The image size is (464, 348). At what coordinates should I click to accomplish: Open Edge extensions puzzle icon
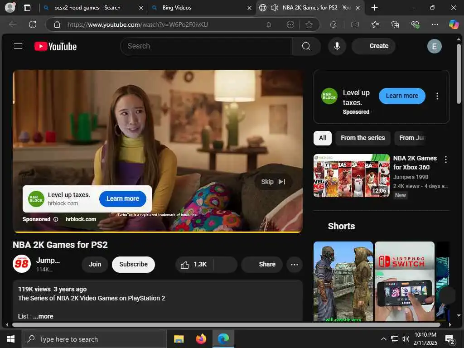(333, 24)
